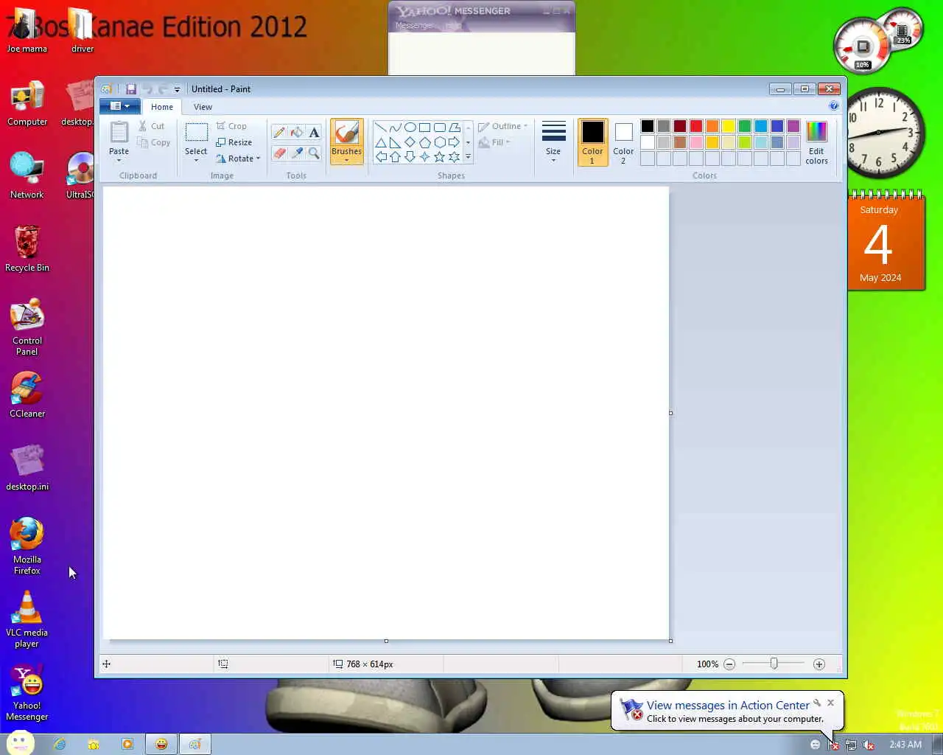Switch to the Home ribbon tab

point(162,107)
